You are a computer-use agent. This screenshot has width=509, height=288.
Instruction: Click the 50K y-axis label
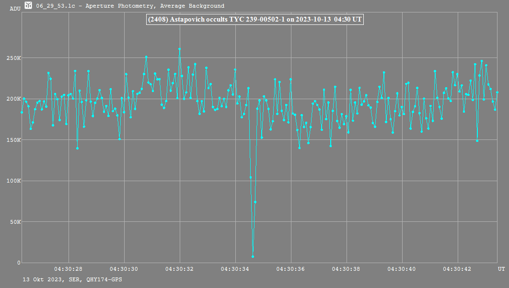(14, 222)
